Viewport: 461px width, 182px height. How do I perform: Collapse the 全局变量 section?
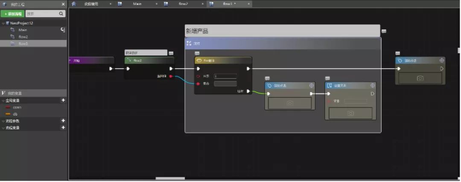point(3,101)
